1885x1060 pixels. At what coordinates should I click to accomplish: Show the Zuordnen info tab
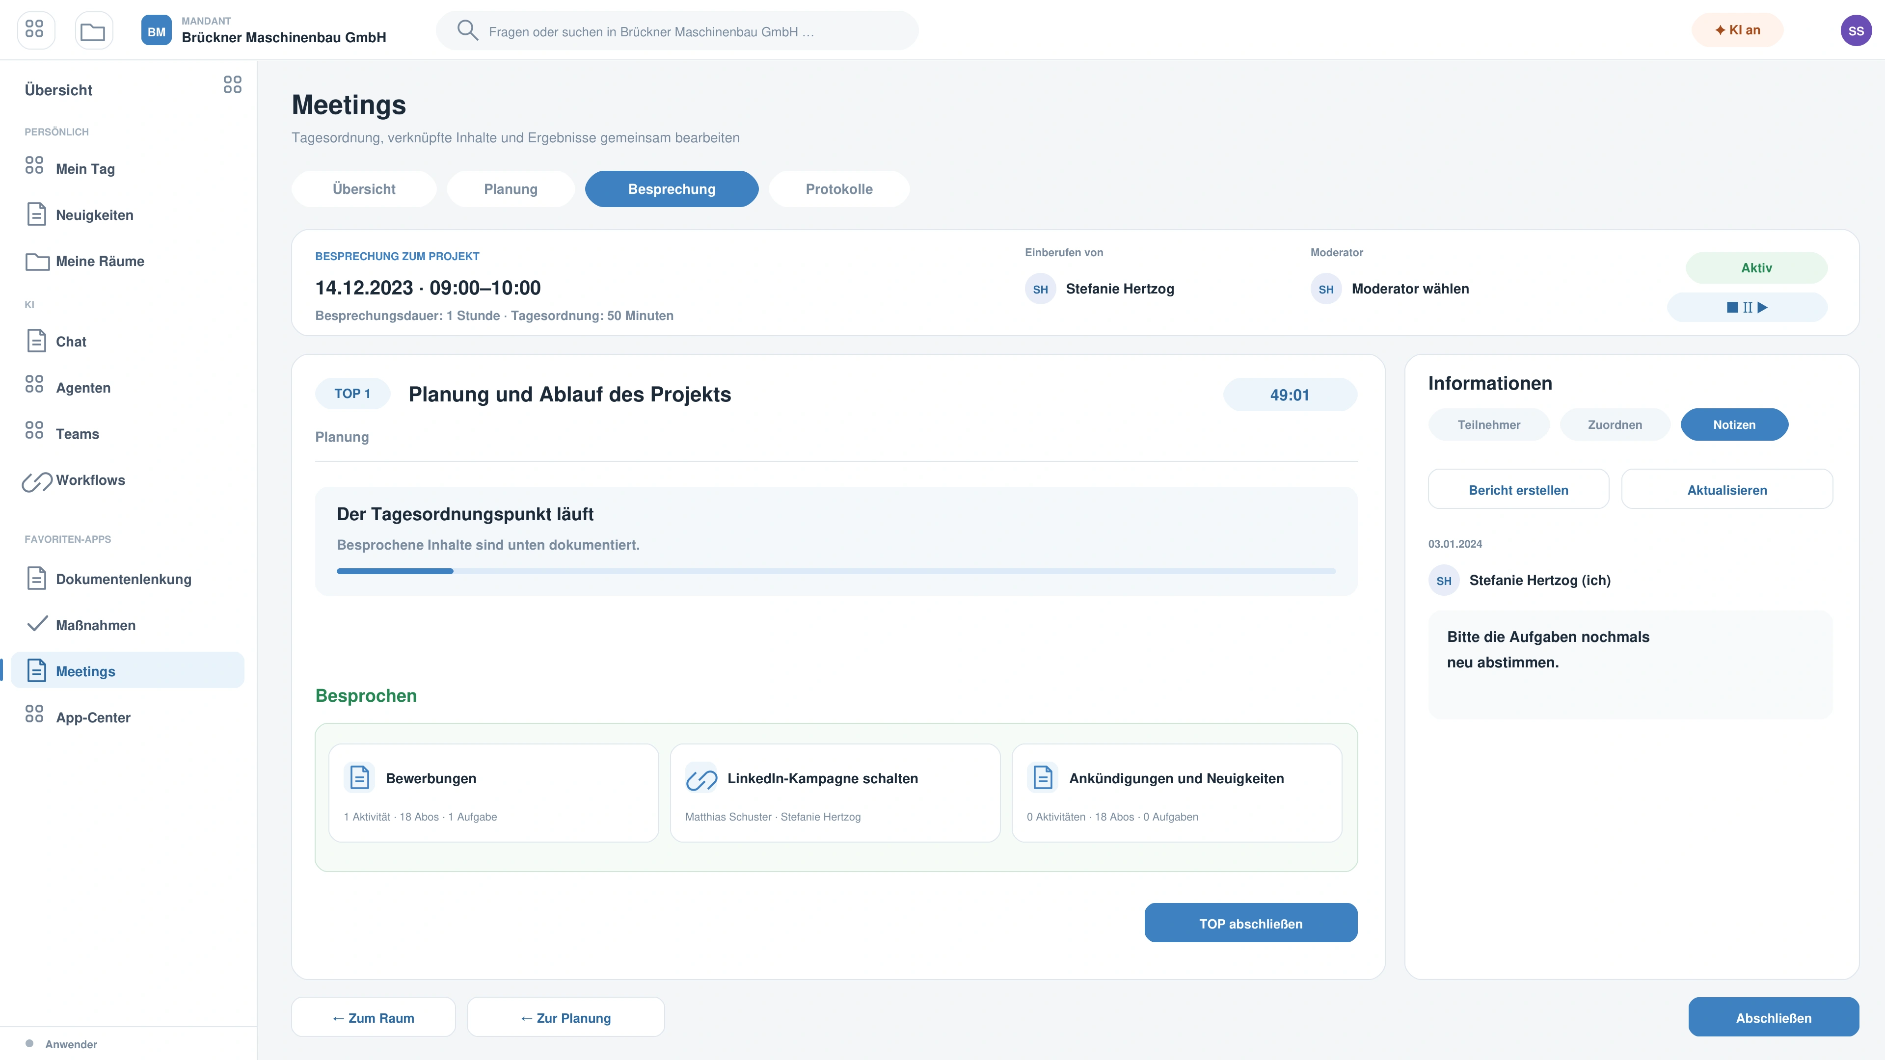(x=1614, y=424)
